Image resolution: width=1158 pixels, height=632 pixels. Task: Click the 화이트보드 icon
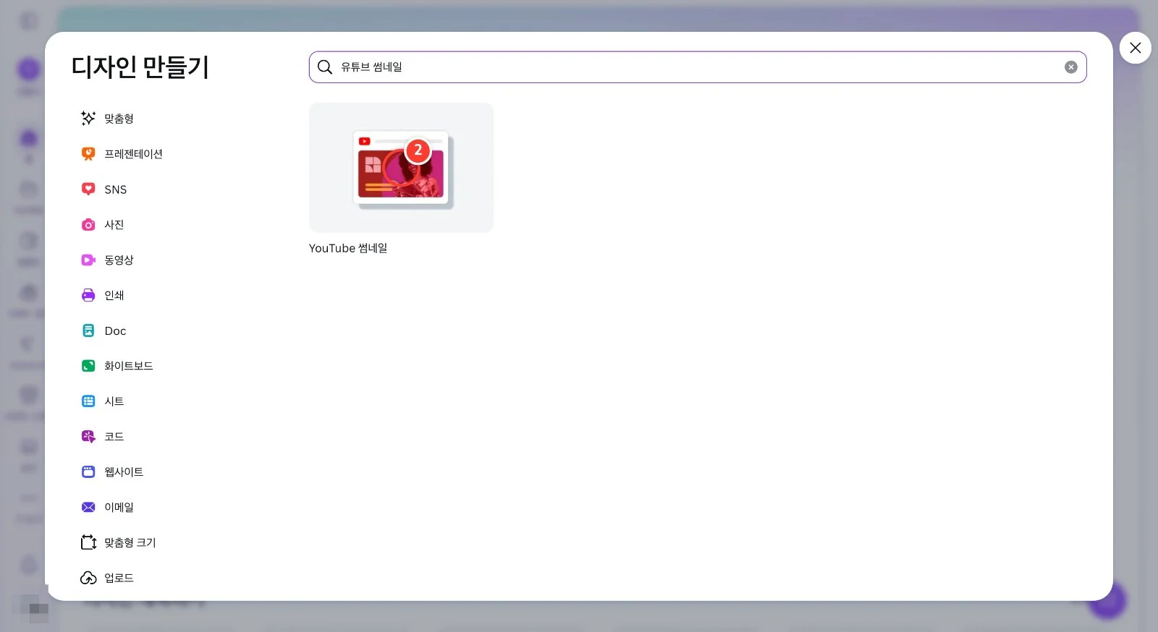pos(88,366)
